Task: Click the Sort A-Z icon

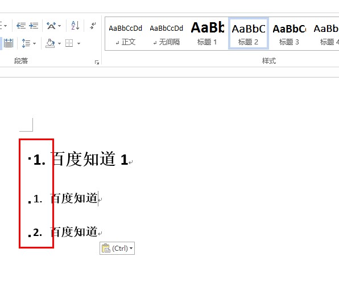Action: [x=75, y=26]
